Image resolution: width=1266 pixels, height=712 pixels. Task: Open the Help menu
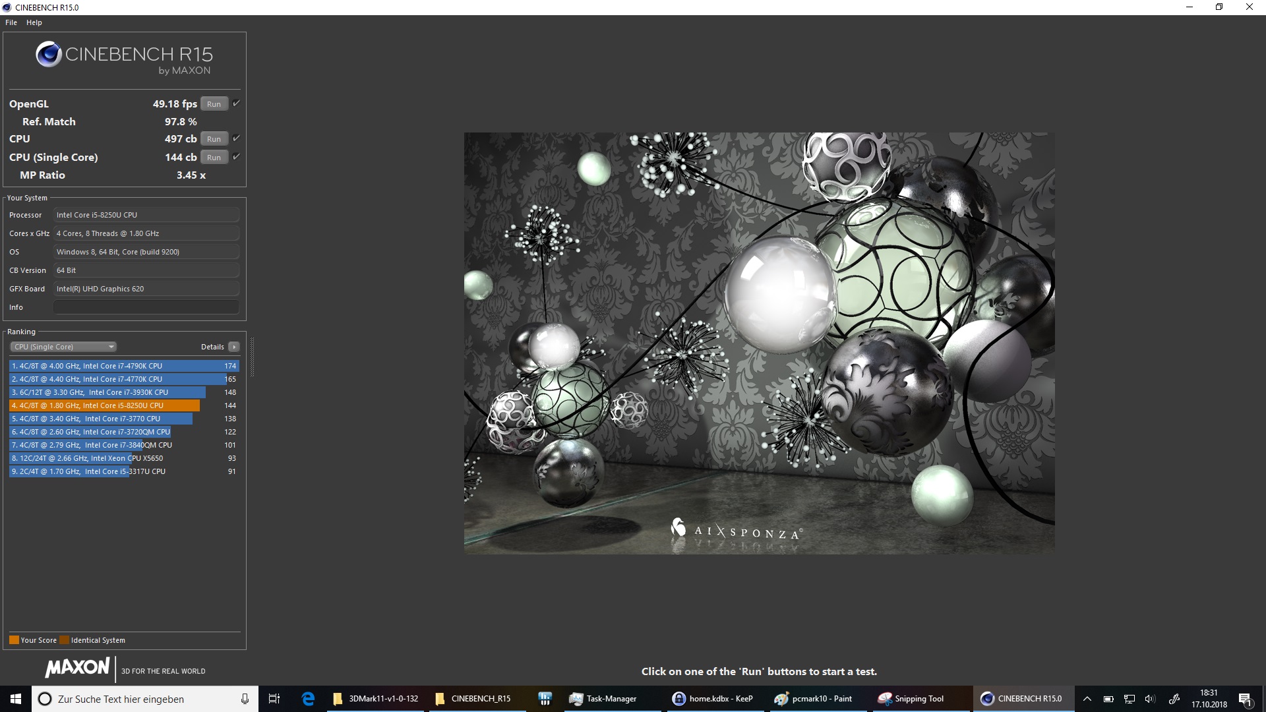[34, 22]
